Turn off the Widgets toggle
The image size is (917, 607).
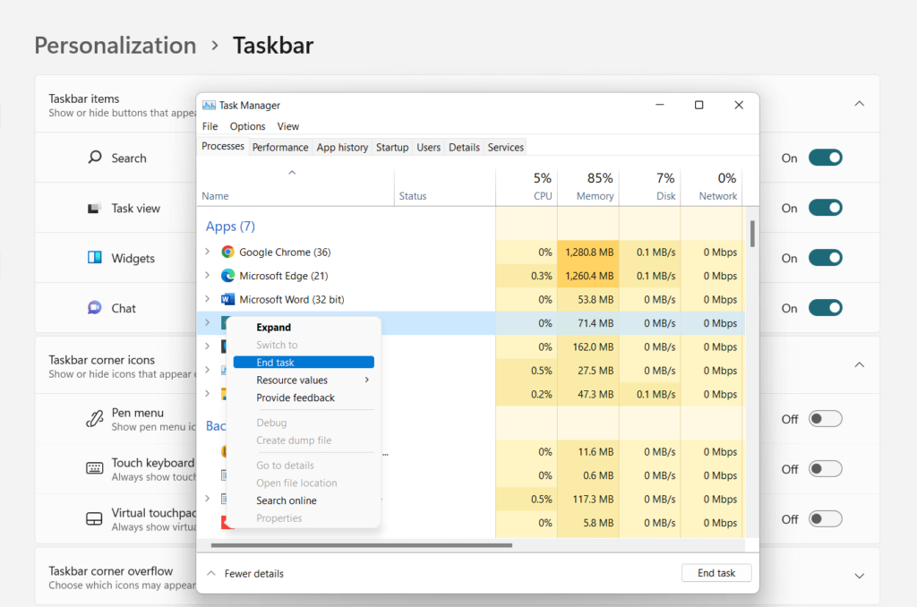pyautogui.click(x=825, y=258)
